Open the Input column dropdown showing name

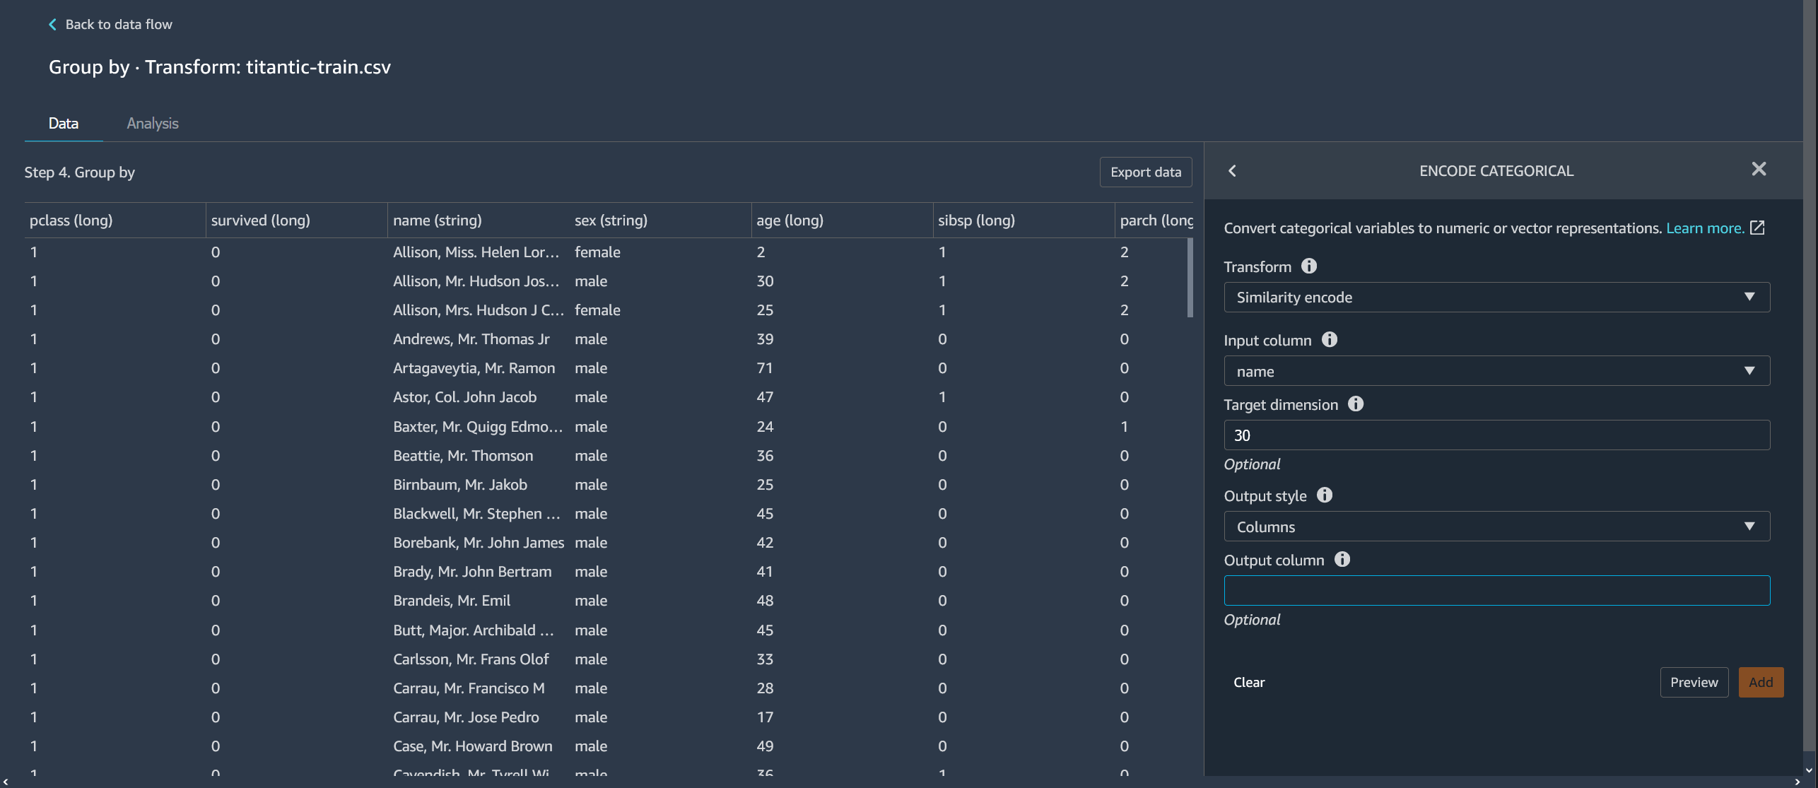click(1496, 370)
